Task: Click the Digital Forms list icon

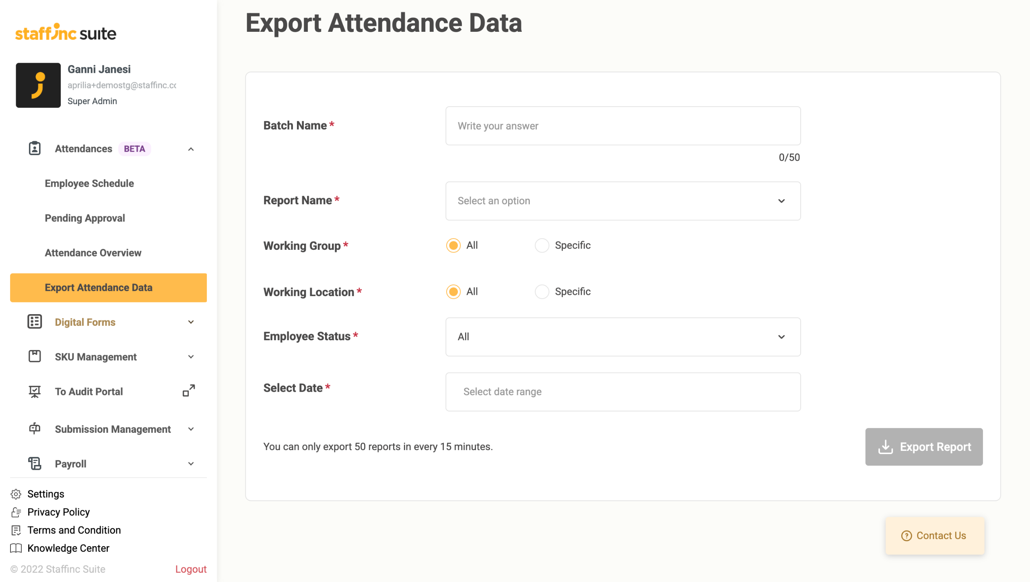Action: 35,322
